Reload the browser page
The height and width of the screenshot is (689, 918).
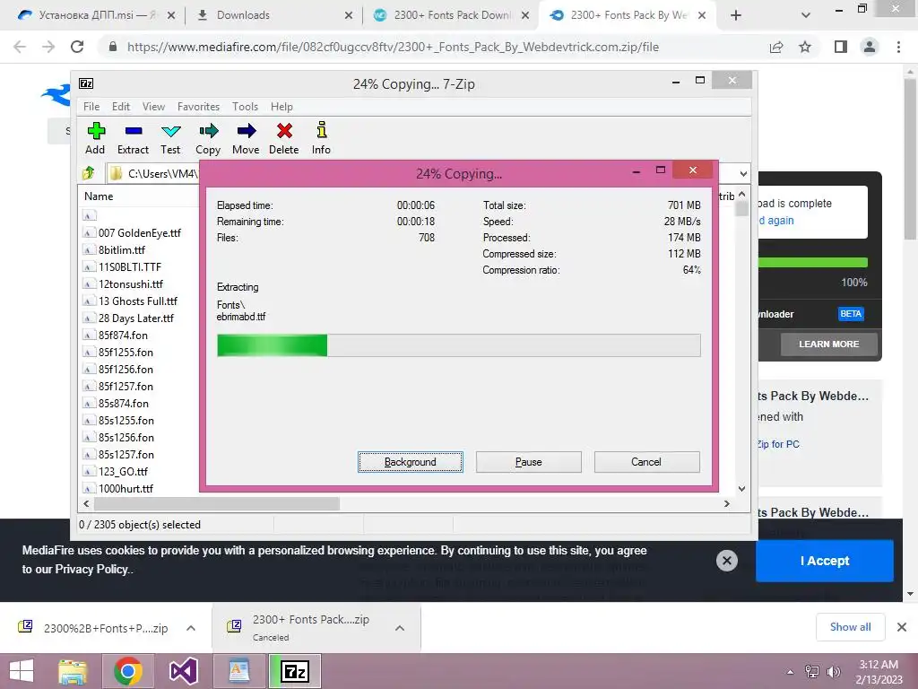tap(77, 47)
